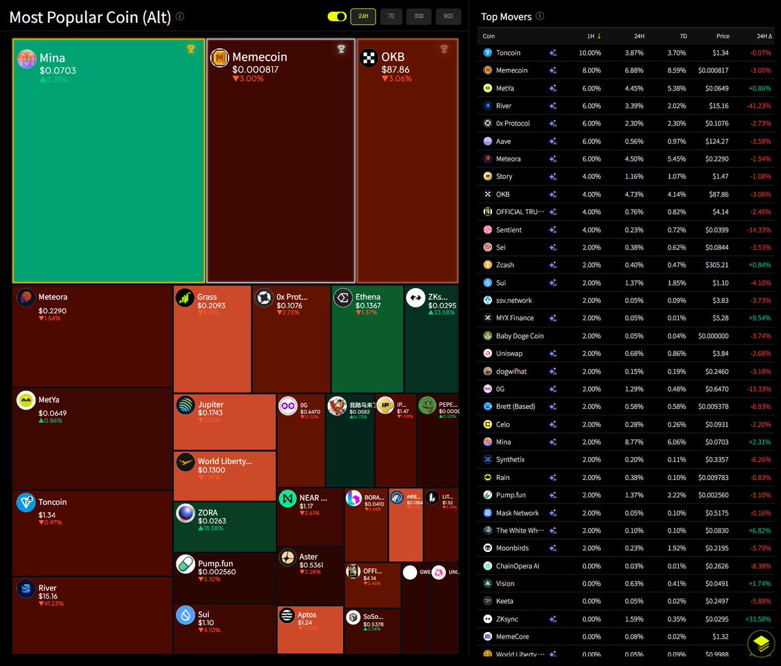This screenshot has width=781, height=666.
Task: Click the 0x Protocol logo in heatmap
Action: point(264,298)
